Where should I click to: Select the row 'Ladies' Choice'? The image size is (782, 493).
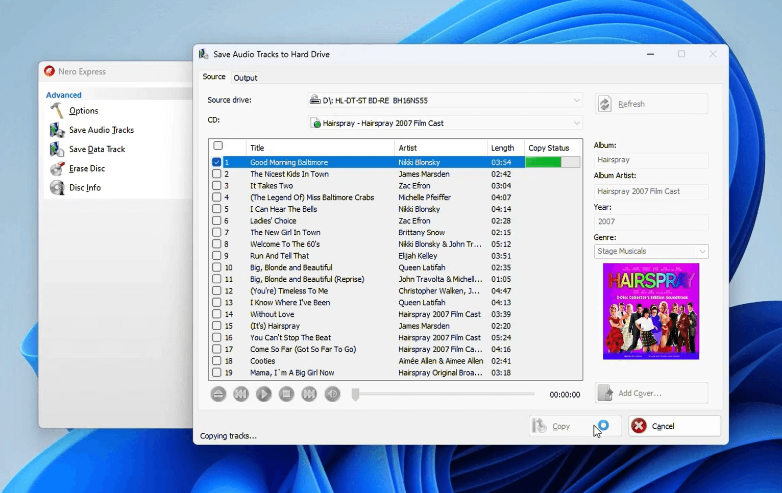tap(396, 221)
